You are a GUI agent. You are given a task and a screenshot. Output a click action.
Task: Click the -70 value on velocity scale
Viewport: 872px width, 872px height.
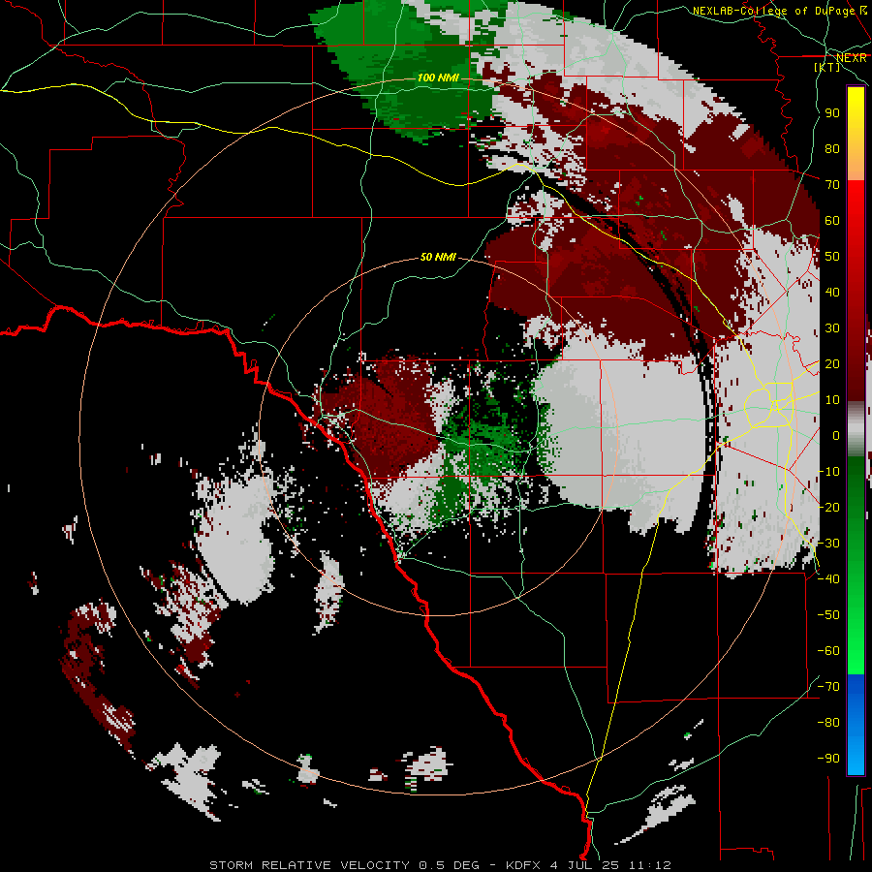828,687
